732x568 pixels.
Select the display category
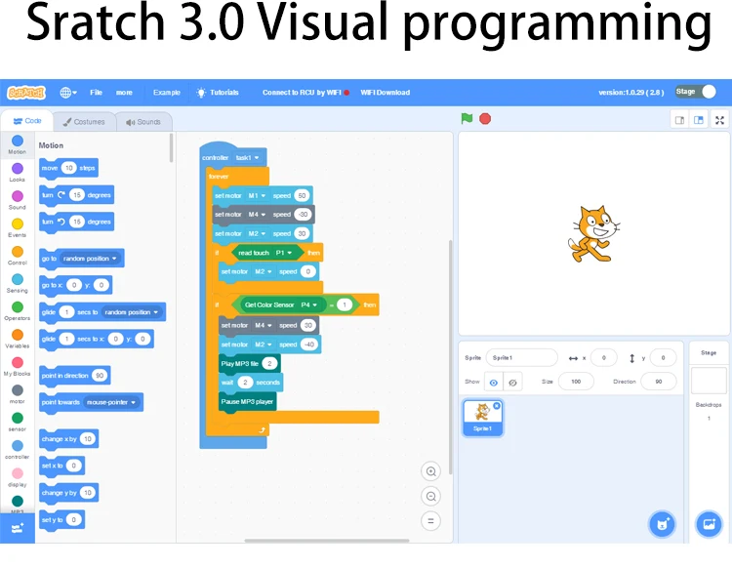click(x=18, y=477)
